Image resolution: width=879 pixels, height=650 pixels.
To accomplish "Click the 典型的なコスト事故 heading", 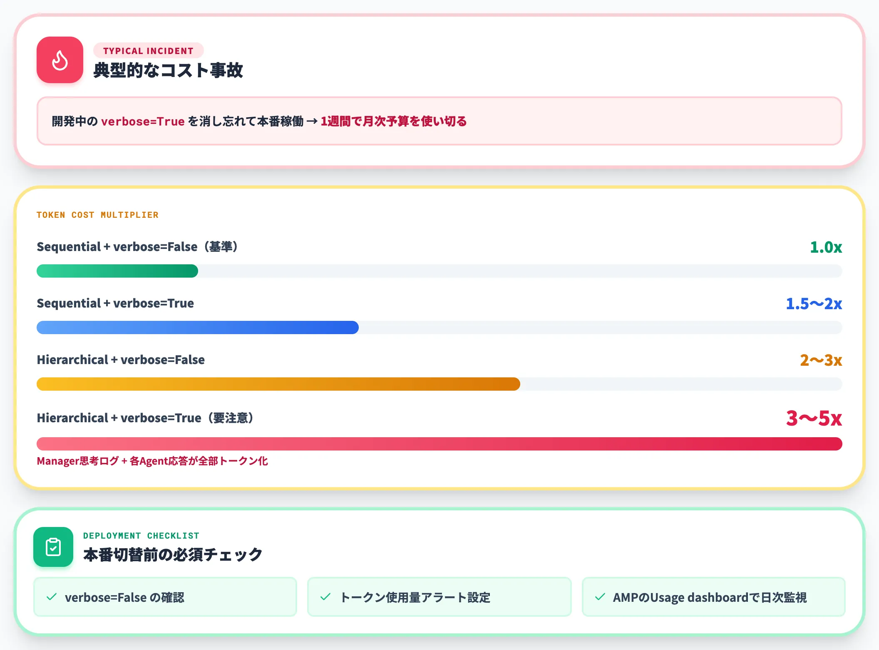I will point(168,70).
